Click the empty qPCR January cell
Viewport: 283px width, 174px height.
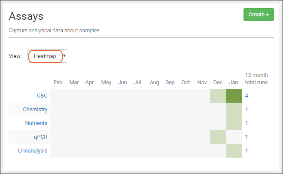pos(234,137)
